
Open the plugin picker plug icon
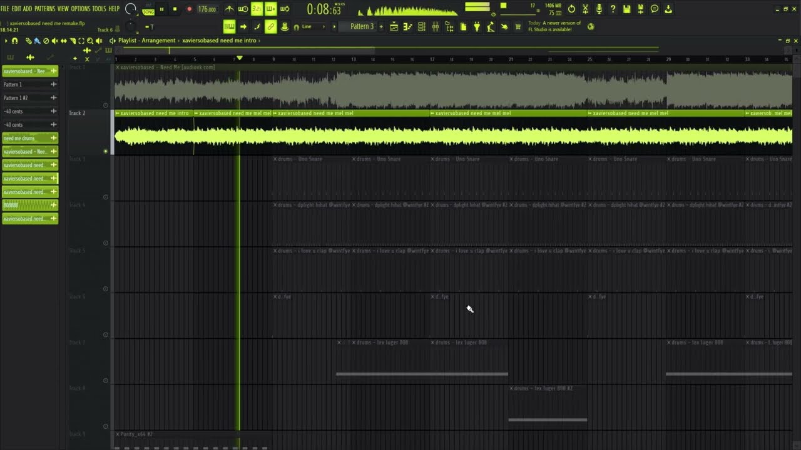click(477, 26)
